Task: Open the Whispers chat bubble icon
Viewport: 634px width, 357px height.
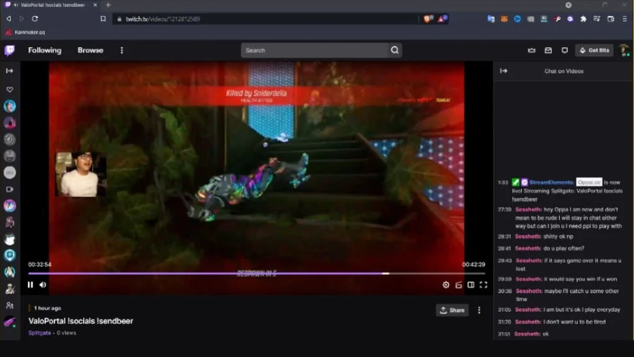Action: [x=565, y=50]
